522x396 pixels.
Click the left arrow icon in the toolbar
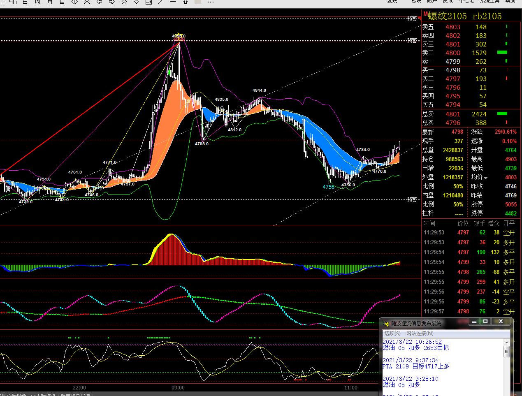[x=99, y=2]
